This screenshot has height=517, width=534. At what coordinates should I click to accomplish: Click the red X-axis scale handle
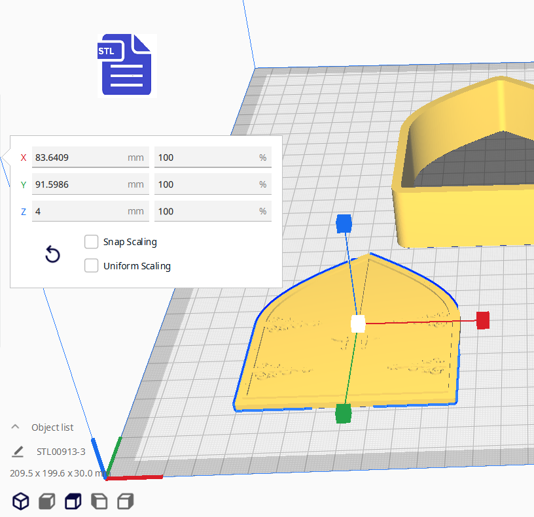tap(483, 320)
